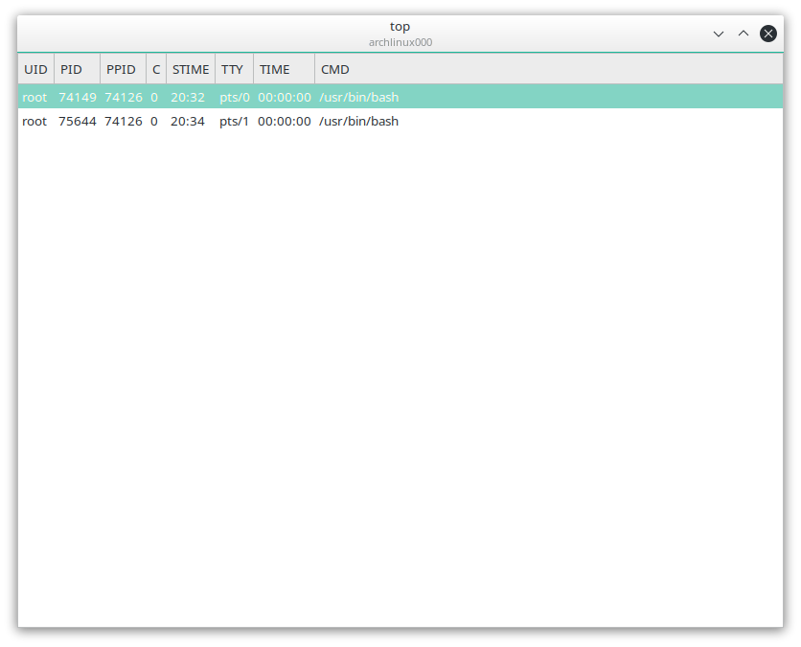Image resolution: width=801 pixels, height=647 pixels.
Task: Click the C column header
Action: click(x=156, y=69)
